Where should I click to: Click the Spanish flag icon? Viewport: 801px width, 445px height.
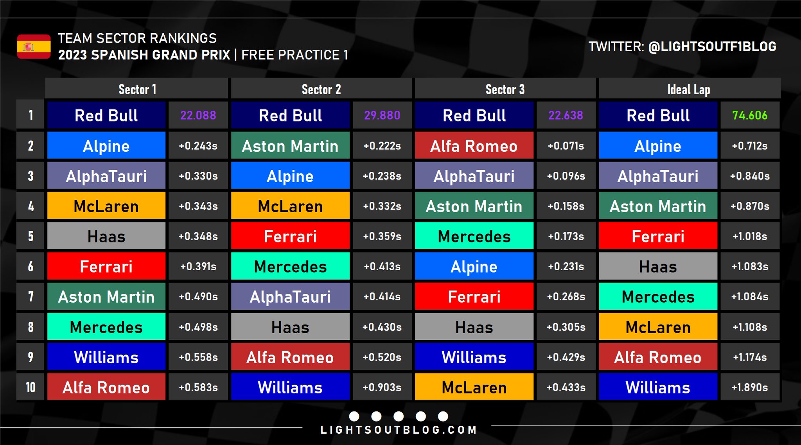(x=34, y=47)
